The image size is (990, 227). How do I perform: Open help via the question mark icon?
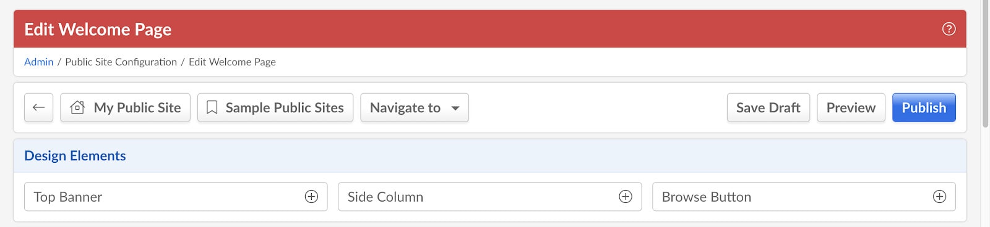pyautogui.click(x=949, y=29)
